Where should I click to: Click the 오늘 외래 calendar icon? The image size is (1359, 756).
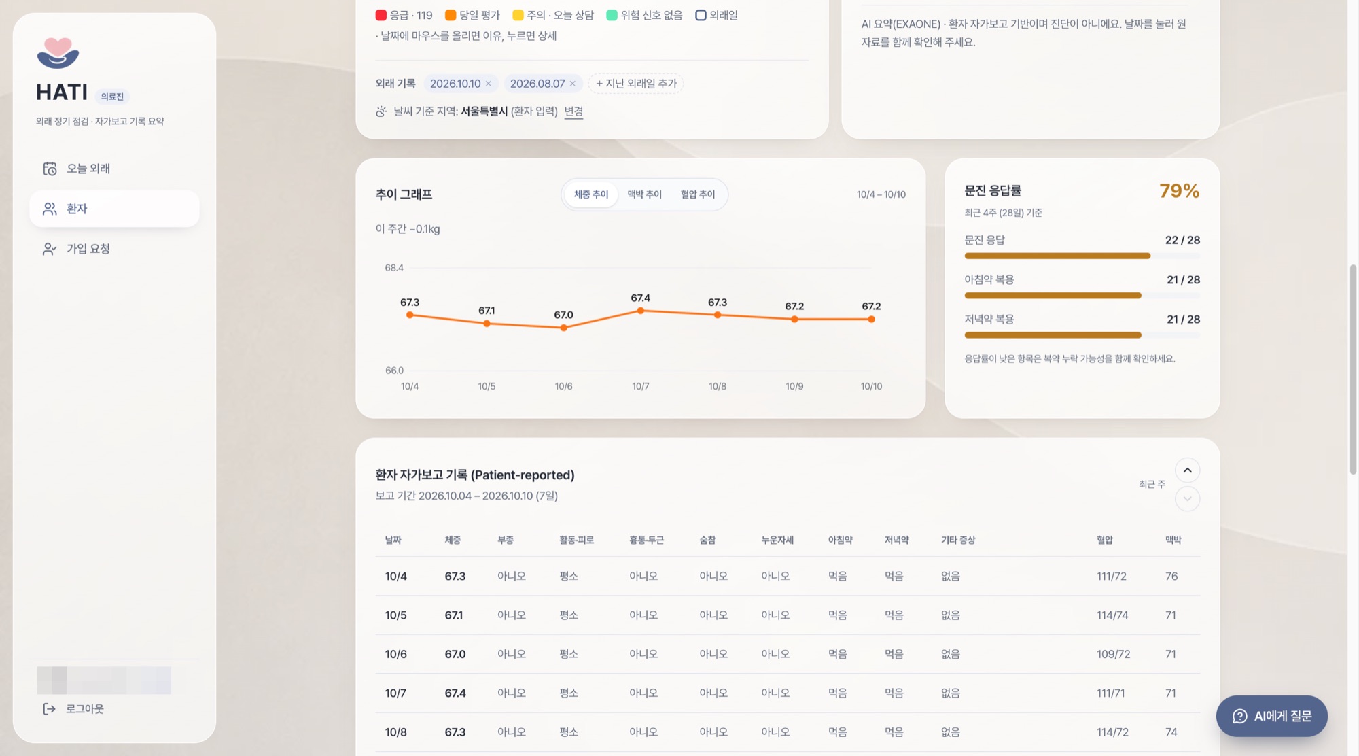pos(50,169)
